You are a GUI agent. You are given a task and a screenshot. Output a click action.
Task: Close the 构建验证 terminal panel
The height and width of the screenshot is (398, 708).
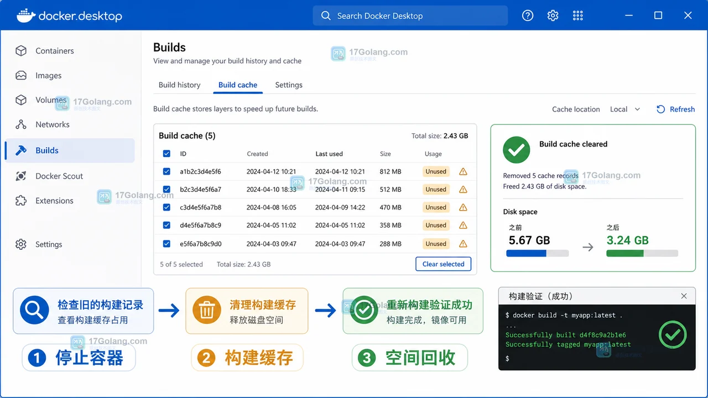[x=684, y=296]
